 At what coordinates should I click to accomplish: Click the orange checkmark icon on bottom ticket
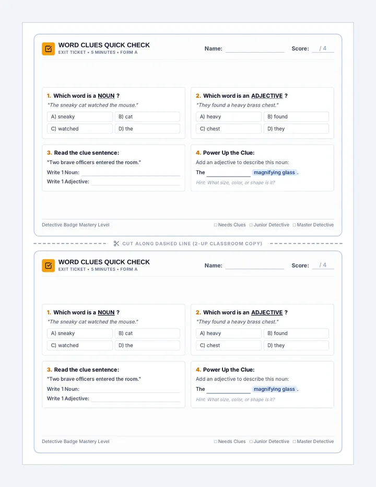[x=49, y=265]
